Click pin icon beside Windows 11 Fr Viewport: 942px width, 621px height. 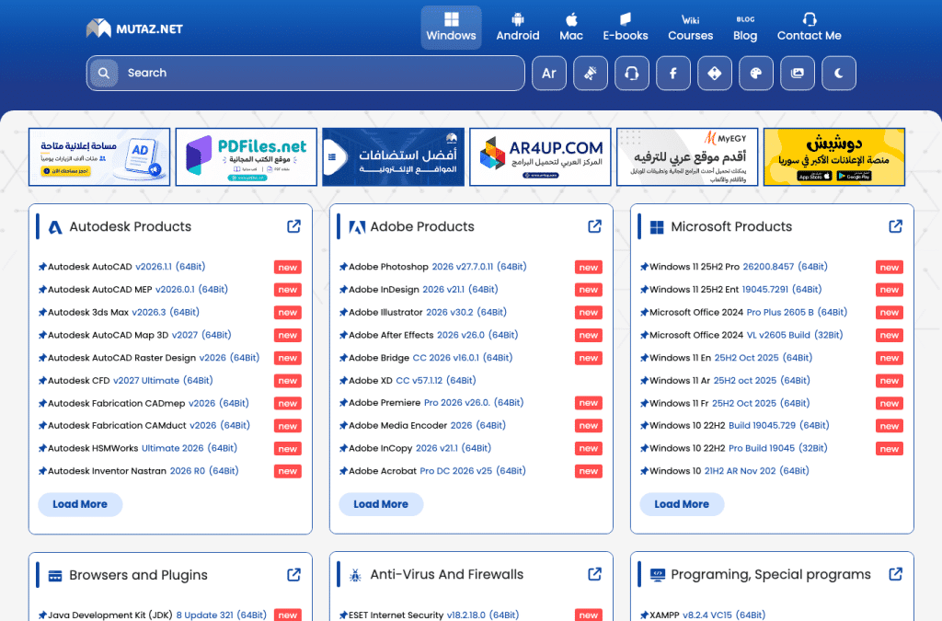pyautogui.click(x=644, y=404)
